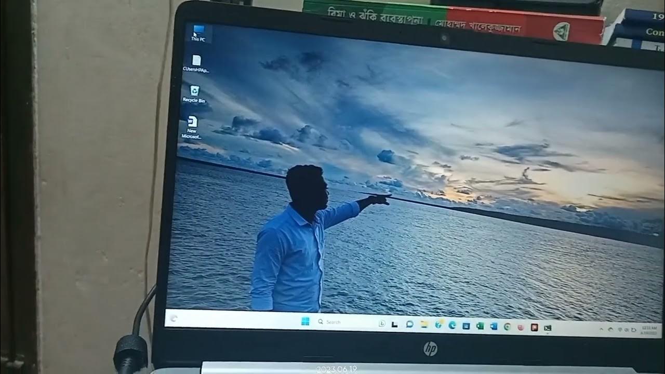Open the Windows Start menu
Screen dimensions: 665x374
pos(305,321)
